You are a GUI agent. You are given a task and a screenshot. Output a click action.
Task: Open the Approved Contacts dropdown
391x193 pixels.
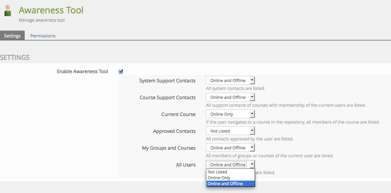(230, 131)
